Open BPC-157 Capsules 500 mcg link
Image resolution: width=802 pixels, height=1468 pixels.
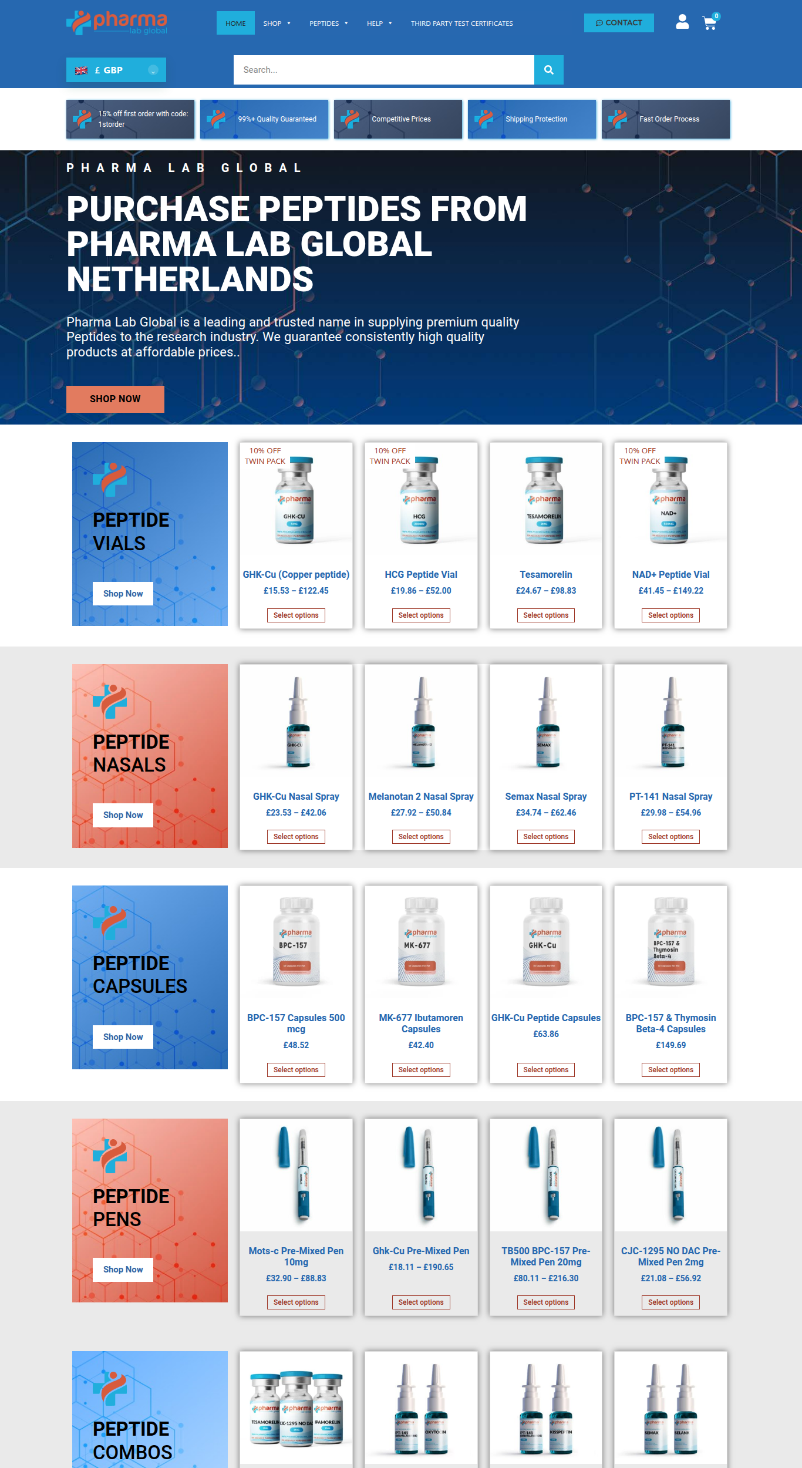point(296,1023)
